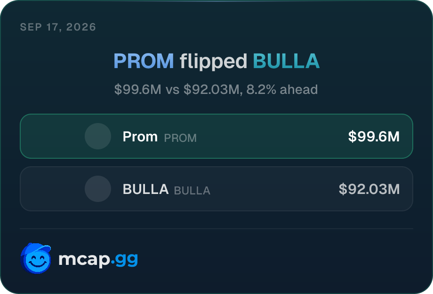This screenshot has height=294, width=433.
Task: Click the Prom coin circle icon
Action: tap(98, 136)
